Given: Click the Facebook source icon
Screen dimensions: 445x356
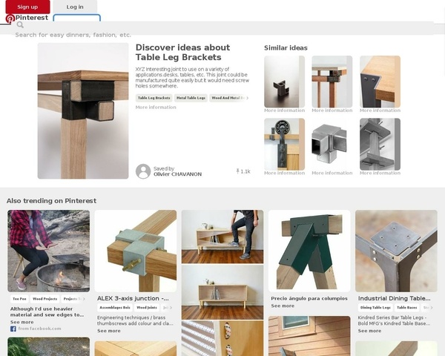Looking at the screenshot, I should pyautogui.click(x=13, y=328).
